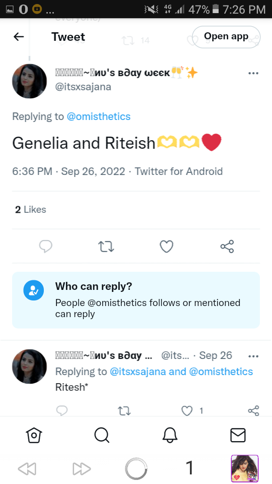Open browser tab switcher showing 1

pyautogui.click(x=190, y=468)
